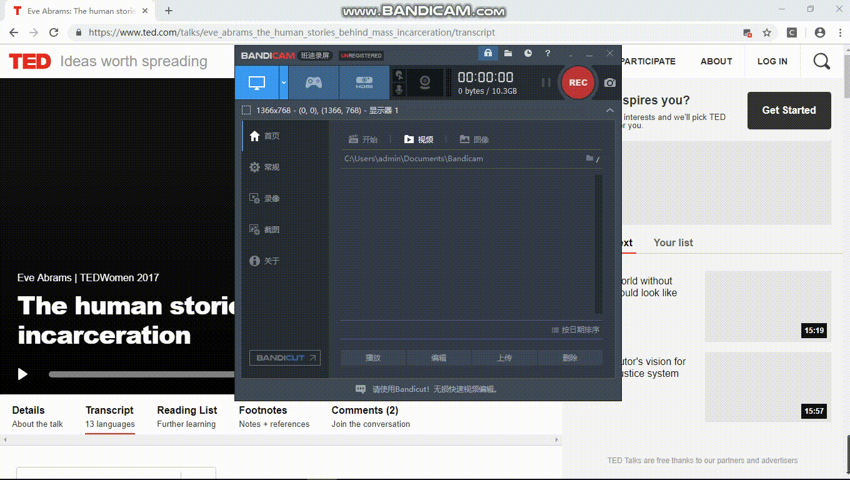Toggle the Bandicam lock icon
Image resolution: width=850 pixels, height=480 pixels.
488,54
